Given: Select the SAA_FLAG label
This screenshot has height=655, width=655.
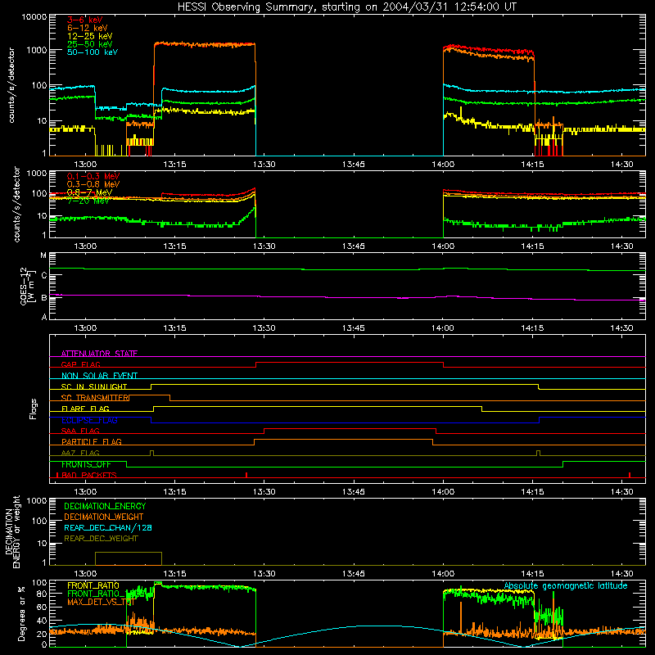Looking at the screenshot, I should pos(80,431).
